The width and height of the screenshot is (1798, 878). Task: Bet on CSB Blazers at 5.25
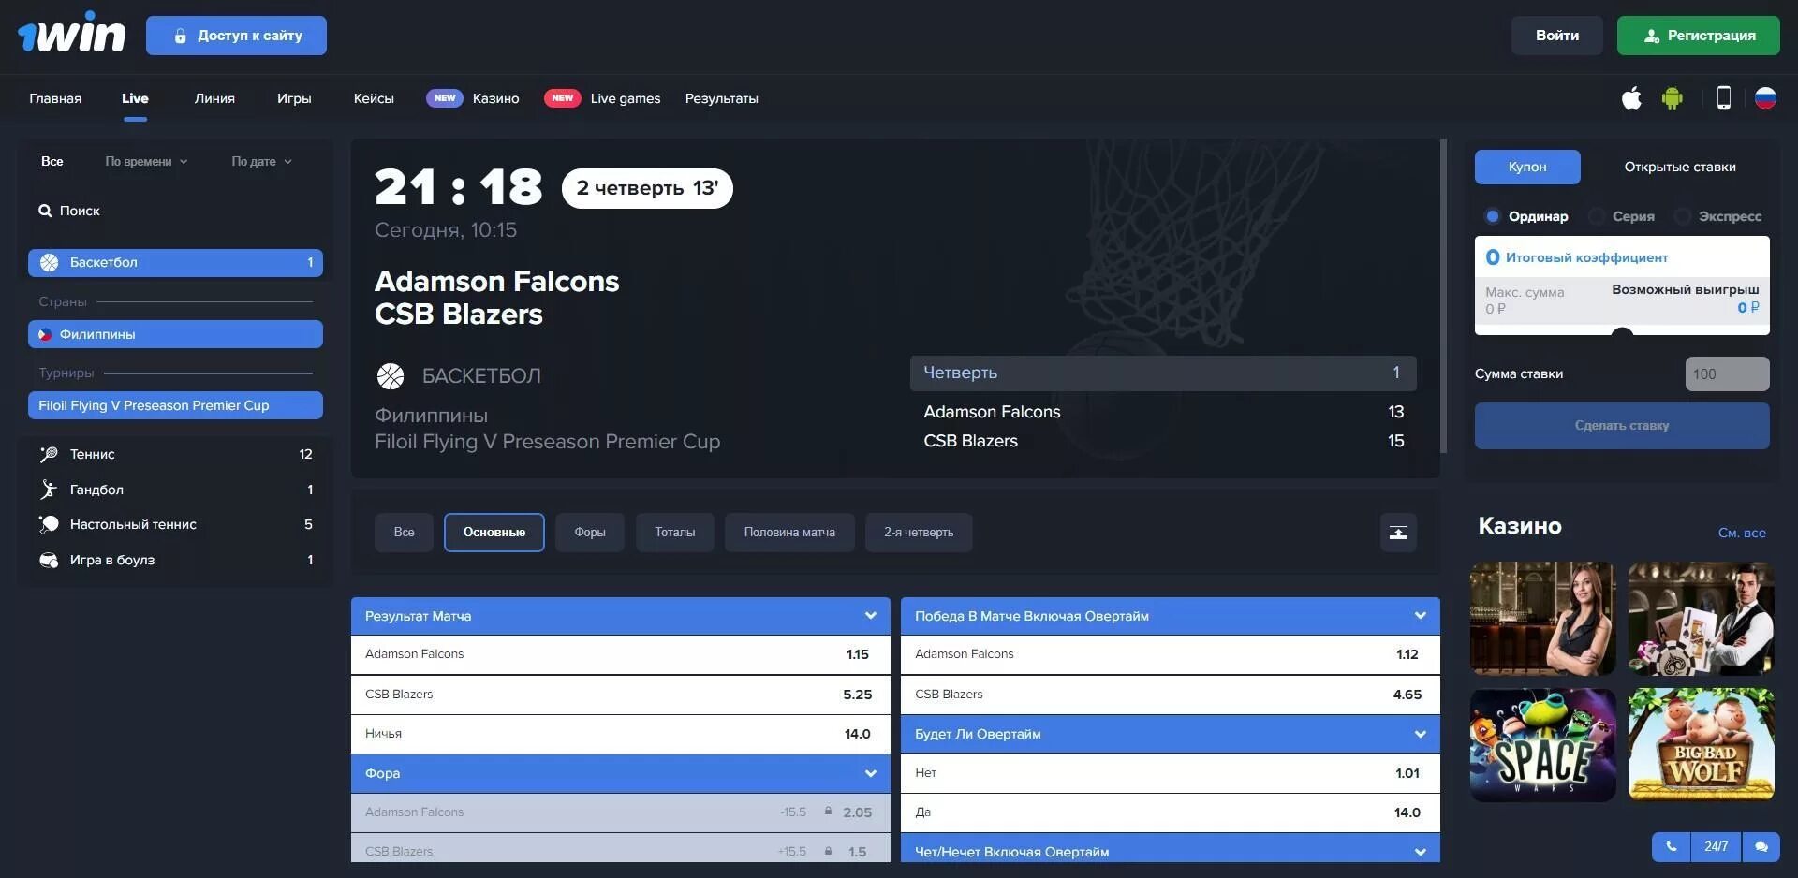pyautogui.click(x=620, y=695)
